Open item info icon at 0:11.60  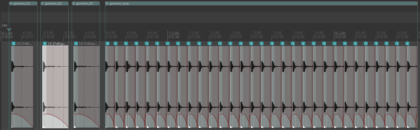[167, 43]
